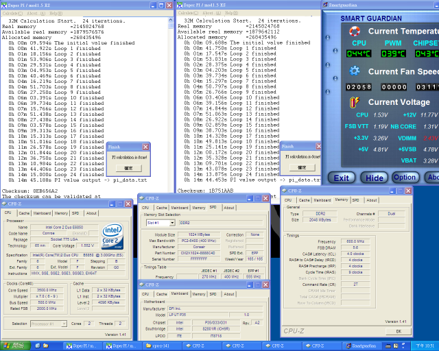Switch to Cache tab in CPU-Z SPD window
Image resolution: width=439 pixels, height=351 pixels.
coord(162,208)
